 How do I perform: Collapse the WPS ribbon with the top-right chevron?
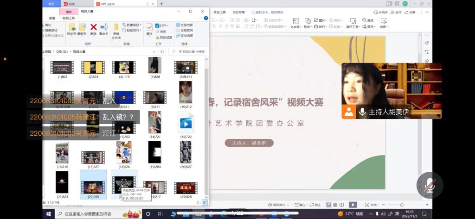(427, 13)
